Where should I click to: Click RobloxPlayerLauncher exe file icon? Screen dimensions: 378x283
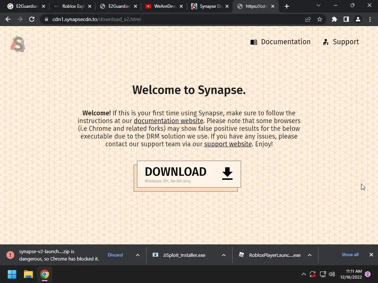[241, 255]
